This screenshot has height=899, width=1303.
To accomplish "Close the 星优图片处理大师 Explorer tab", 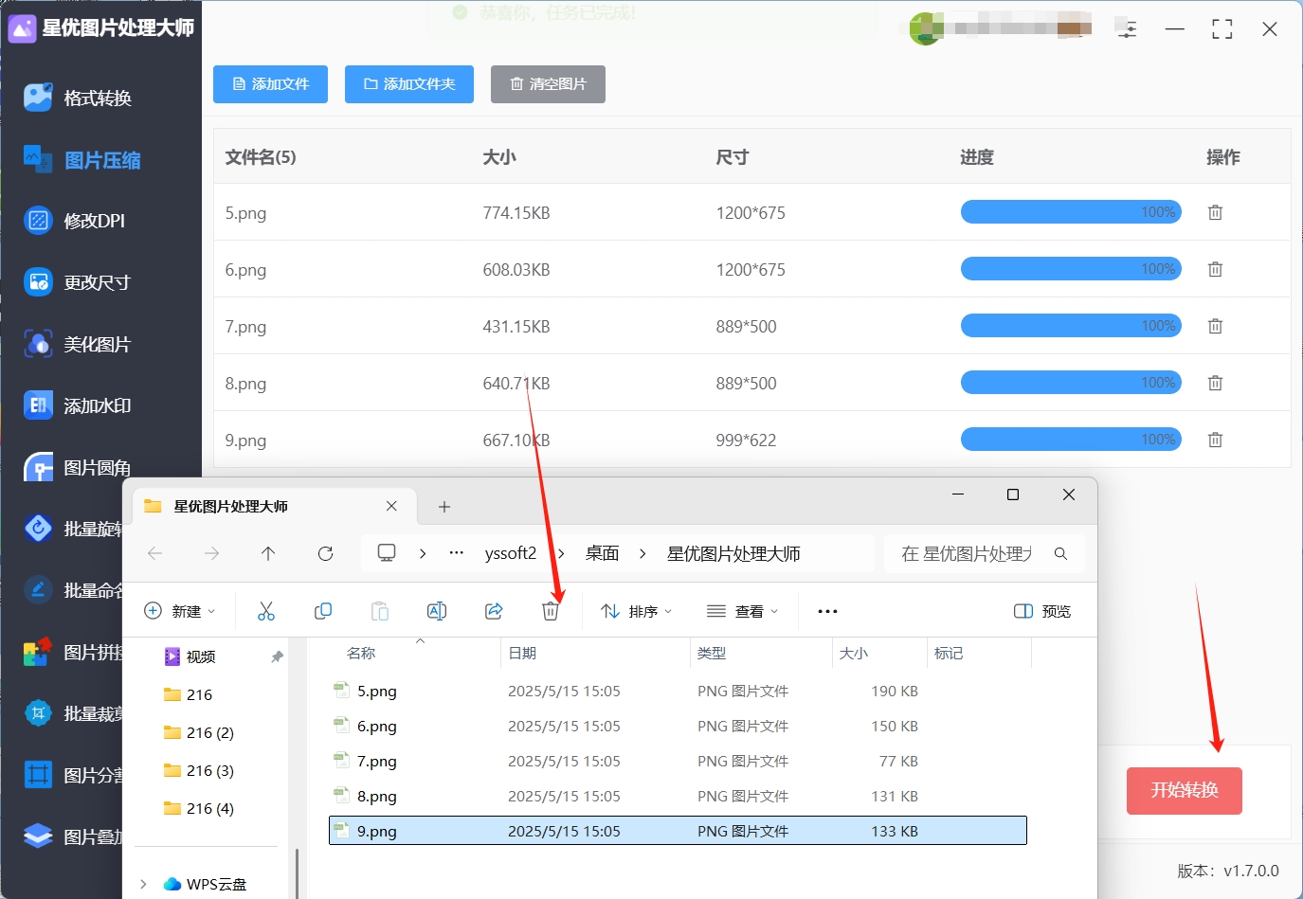I will [391, 507].
